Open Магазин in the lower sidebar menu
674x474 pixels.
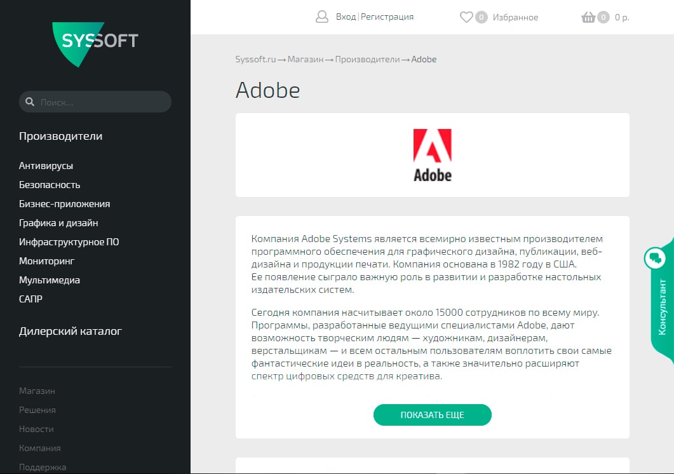[37, 391]
